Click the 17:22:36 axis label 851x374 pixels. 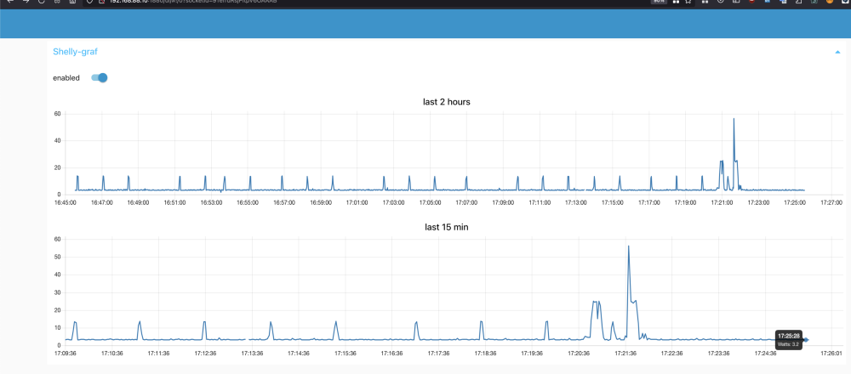pyautogui.click(x=672, y=354)
